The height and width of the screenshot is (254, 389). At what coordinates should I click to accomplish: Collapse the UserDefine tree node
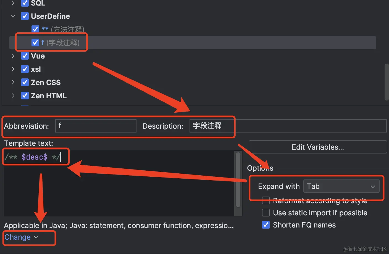coord(13,16)
